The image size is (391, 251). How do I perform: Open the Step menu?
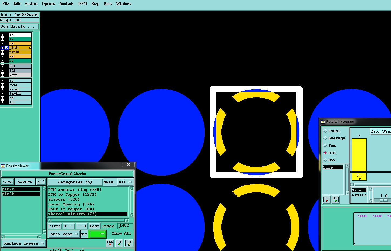point(95,4)
